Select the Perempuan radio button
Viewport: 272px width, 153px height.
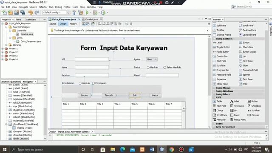coord(99,83)
